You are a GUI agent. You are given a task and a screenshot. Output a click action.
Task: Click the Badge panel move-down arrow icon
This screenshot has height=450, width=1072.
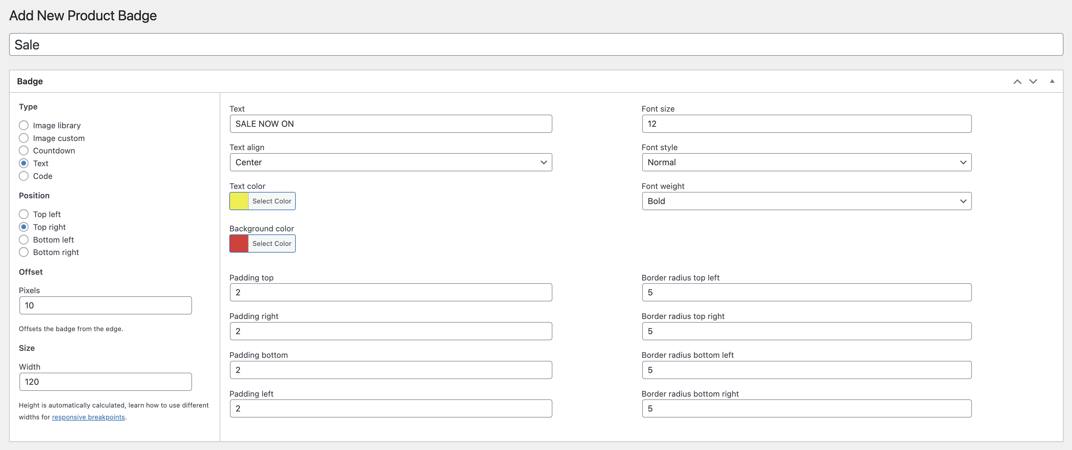(x=1033, y=82)
